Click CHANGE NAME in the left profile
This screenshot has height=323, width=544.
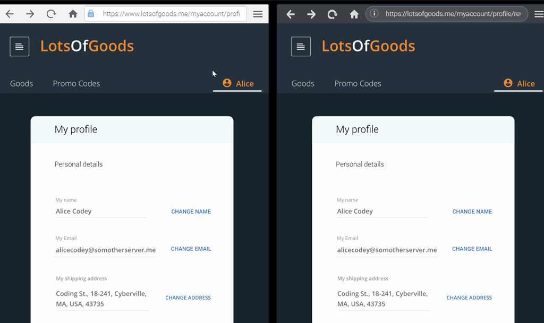click(191, 212)
